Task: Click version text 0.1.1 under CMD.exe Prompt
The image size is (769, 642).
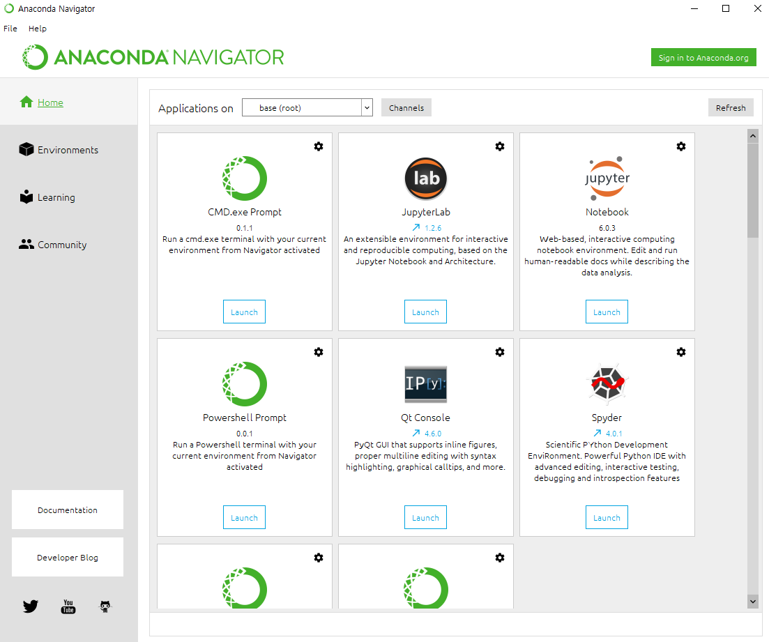Action: 244,228
